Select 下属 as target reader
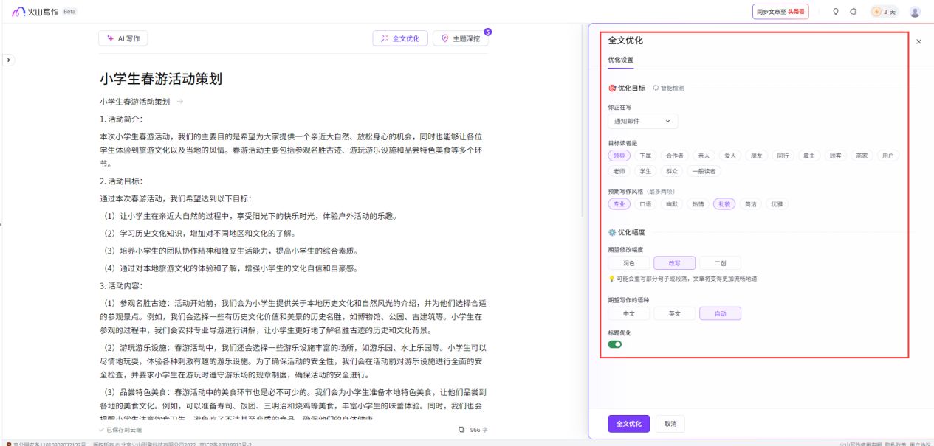Viewport: 934px width, 446px height. (645, 156)
